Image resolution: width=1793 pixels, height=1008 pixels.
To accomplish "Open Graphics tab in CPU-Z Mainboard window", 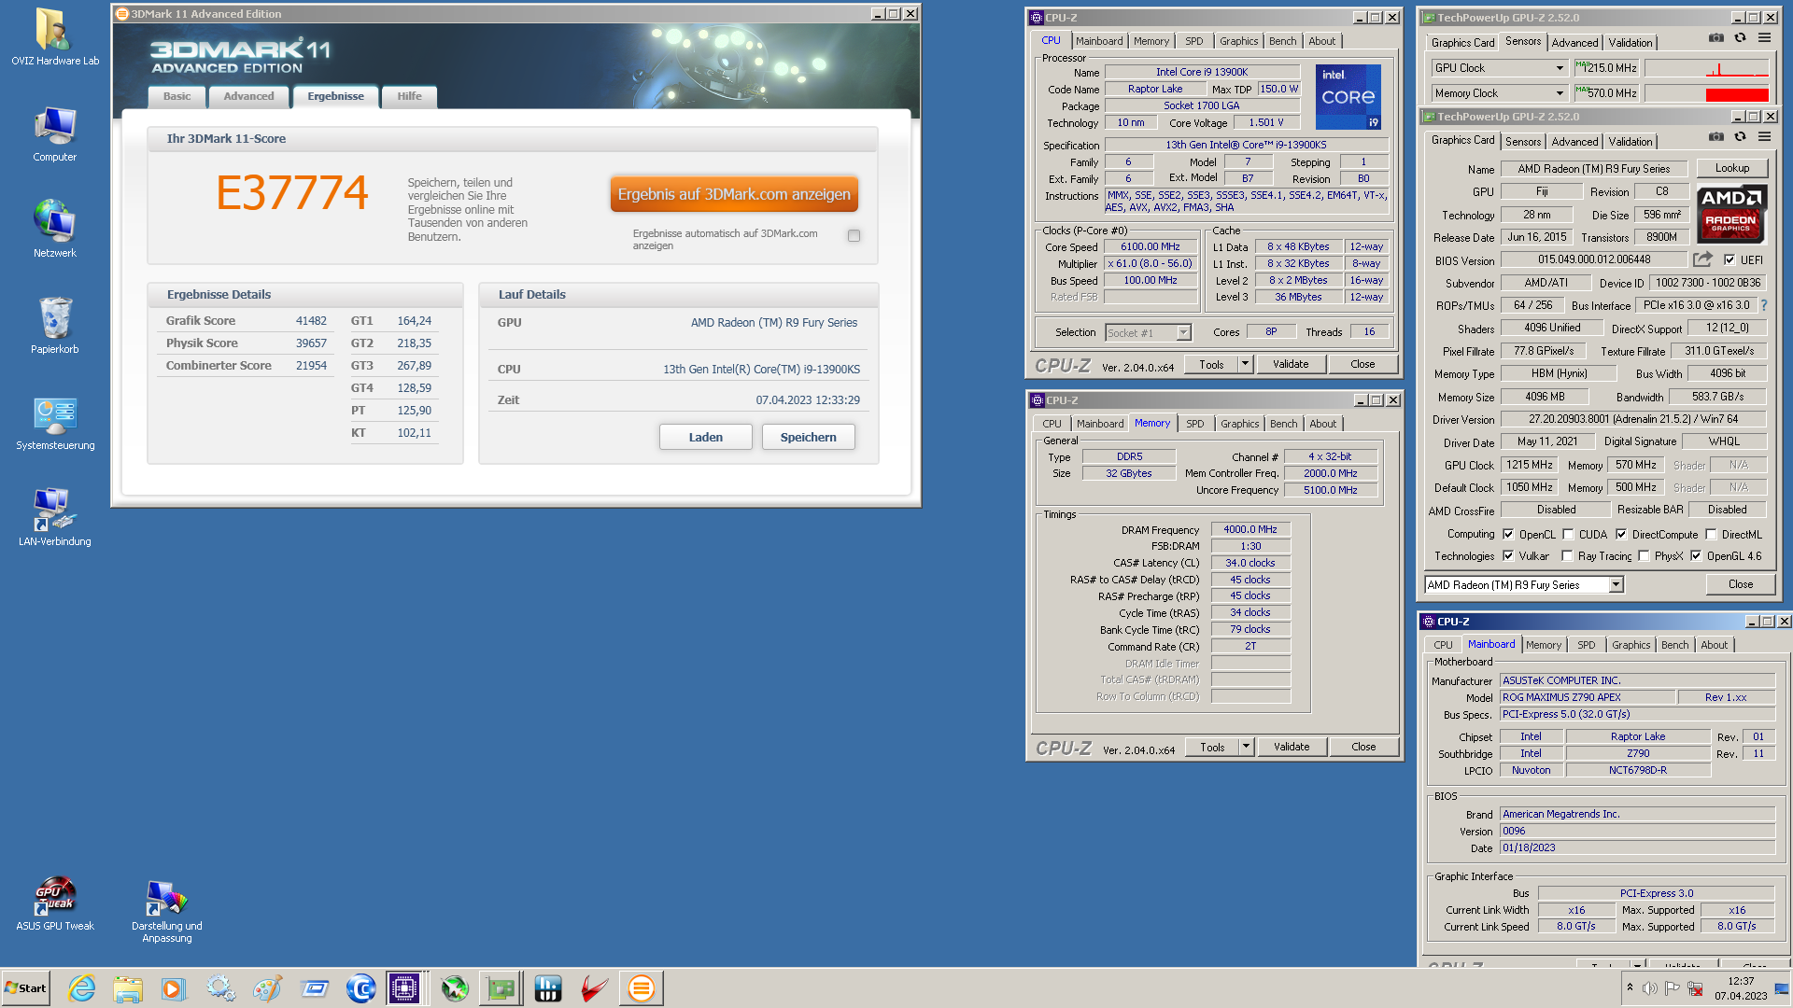I will [x=1631, y=645].
